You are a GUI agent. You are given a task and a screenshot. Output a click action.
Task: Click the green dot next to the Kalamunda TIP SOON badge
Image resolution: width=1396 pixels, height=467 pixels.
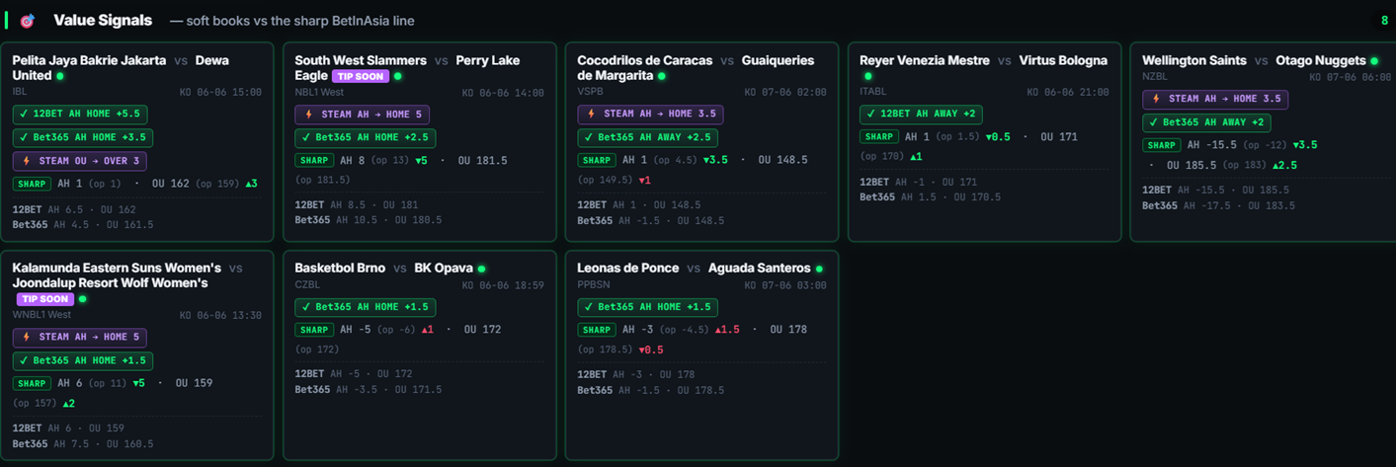tap(83, 299)
